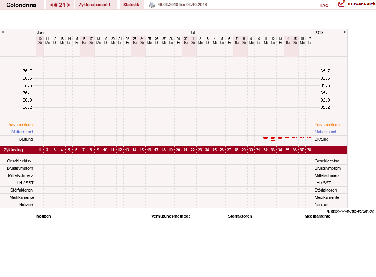376x277 pixels.
Task: Select the Golondrina user tab
Action: coord(21,5)
